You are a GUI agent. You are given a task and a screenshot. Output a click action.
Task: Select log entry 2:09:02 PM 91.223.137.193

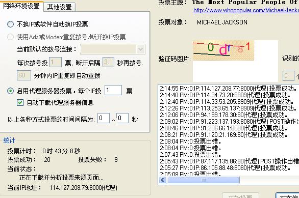(x=230, y=121)
